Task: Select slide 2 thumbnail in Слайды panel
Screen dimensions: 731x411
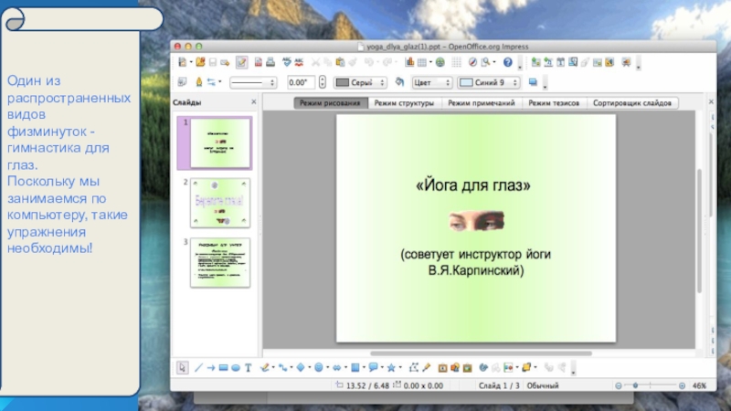Action: 219,203
